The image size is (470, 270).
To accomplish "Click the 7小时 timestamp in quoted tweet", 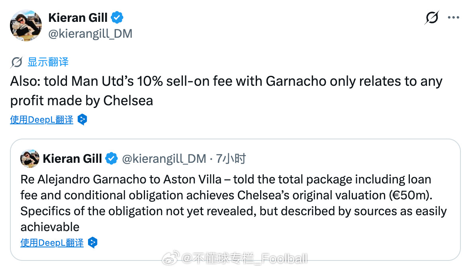I will [231, 158].
